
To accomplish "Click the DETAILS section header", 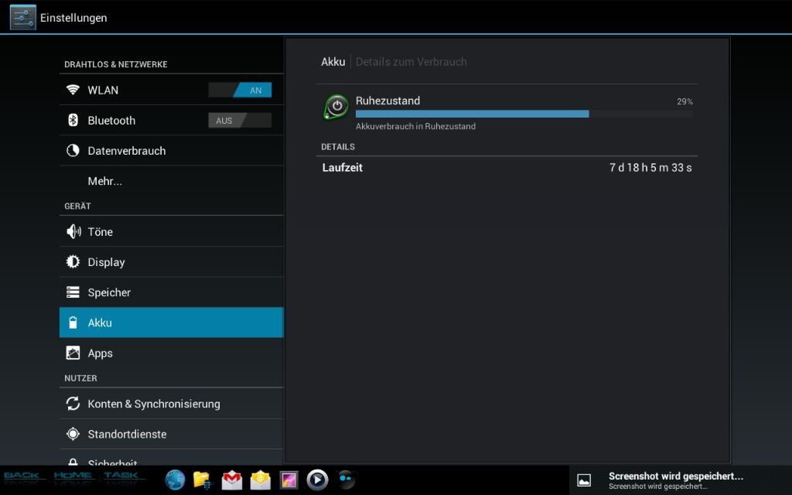I will (338, 147).
